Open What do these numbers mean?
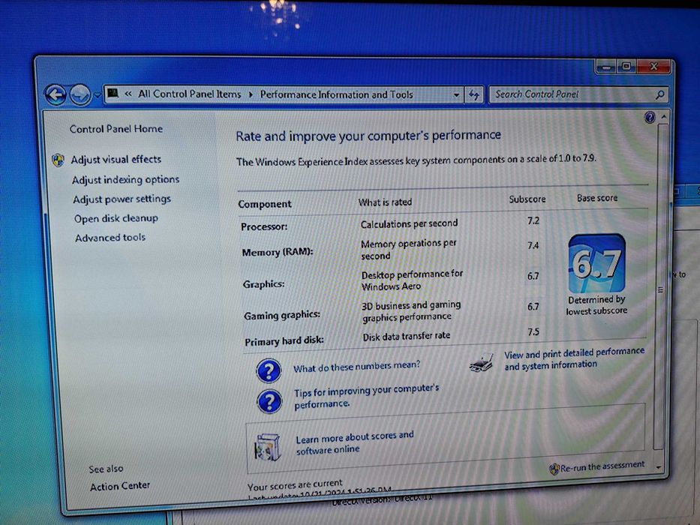Screen dimensions: 700x525 [356, 367]
